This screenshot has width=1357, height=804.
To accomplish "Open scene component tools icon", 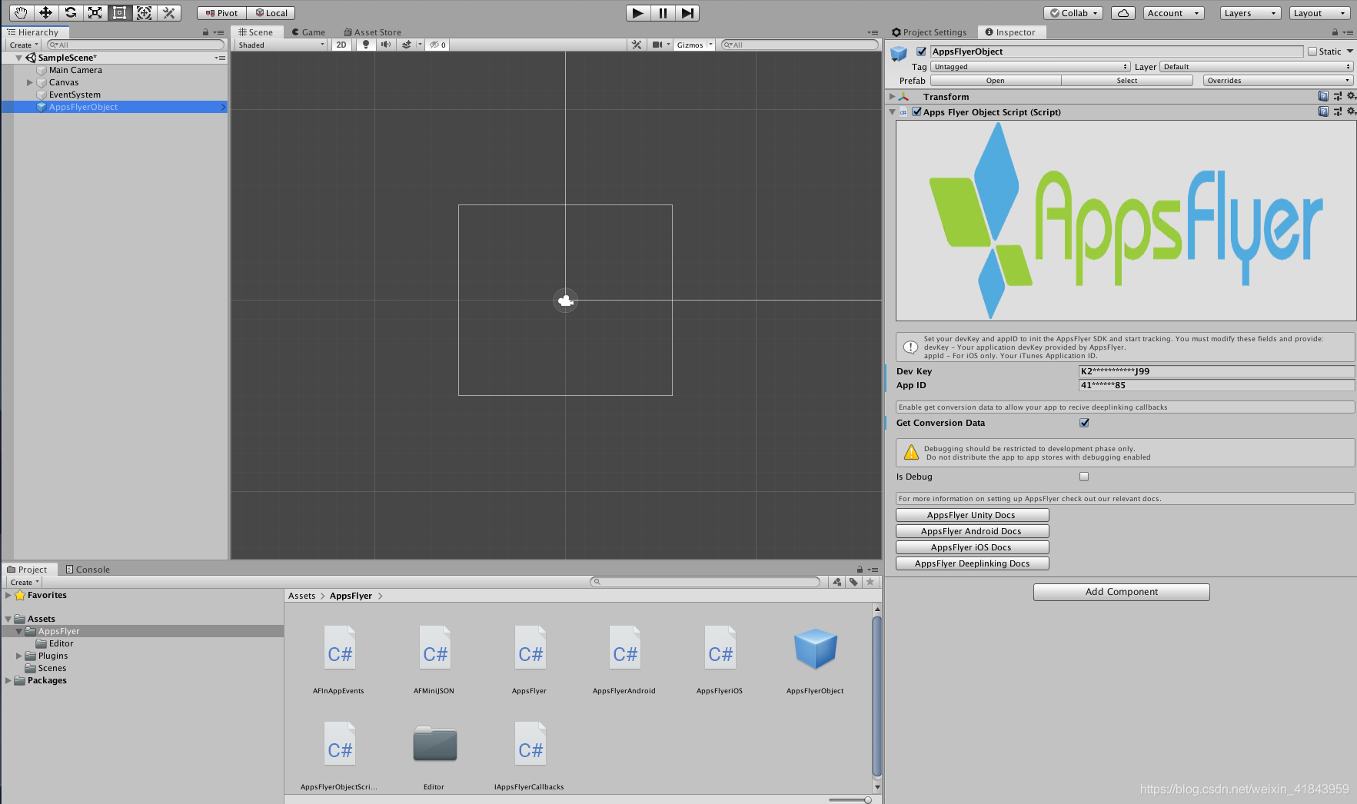I will click(x=637, y=45).
